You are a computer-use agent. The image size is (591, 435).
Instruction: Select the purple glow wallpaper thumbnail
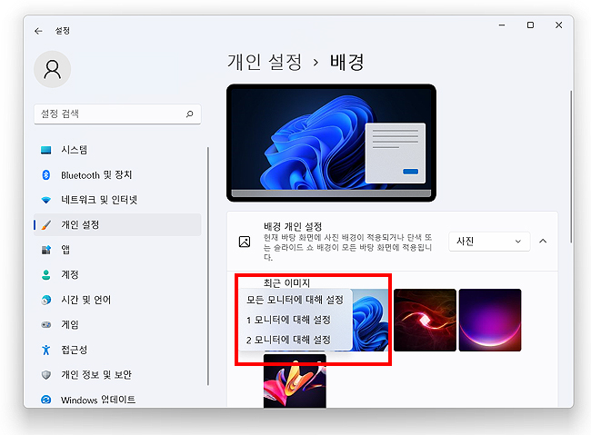pyautogui.click(x=490, y=321)
